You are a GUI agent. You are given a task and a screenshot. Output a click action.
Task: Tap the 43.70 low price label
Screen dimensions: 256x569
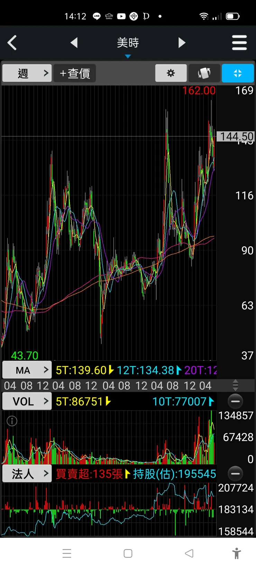point(25,355)
